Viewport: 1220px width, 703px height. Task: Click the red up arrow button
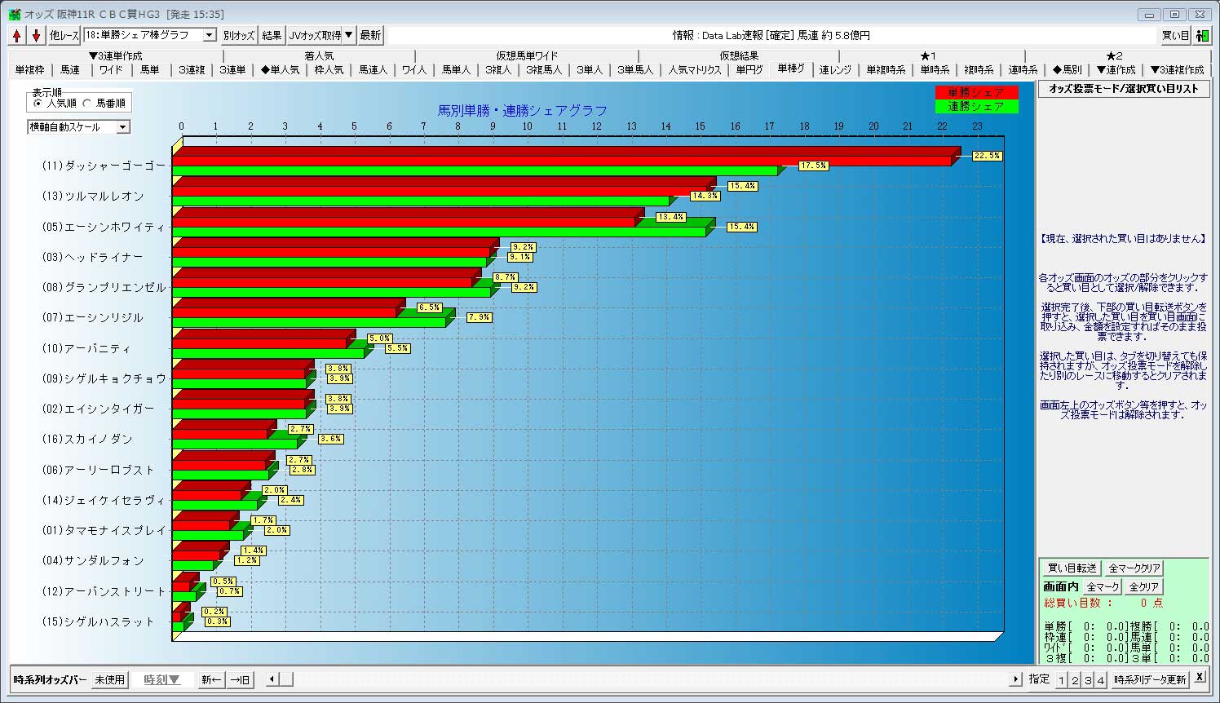tap(17, 35)
